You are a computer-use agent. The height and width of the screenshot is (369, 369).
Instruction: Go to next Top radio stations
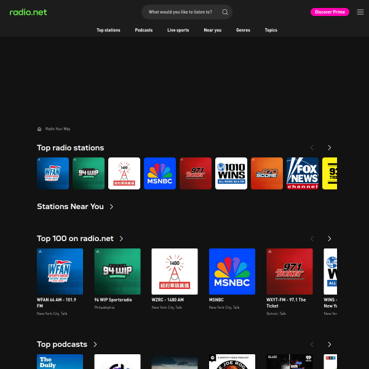click(329, 148)
